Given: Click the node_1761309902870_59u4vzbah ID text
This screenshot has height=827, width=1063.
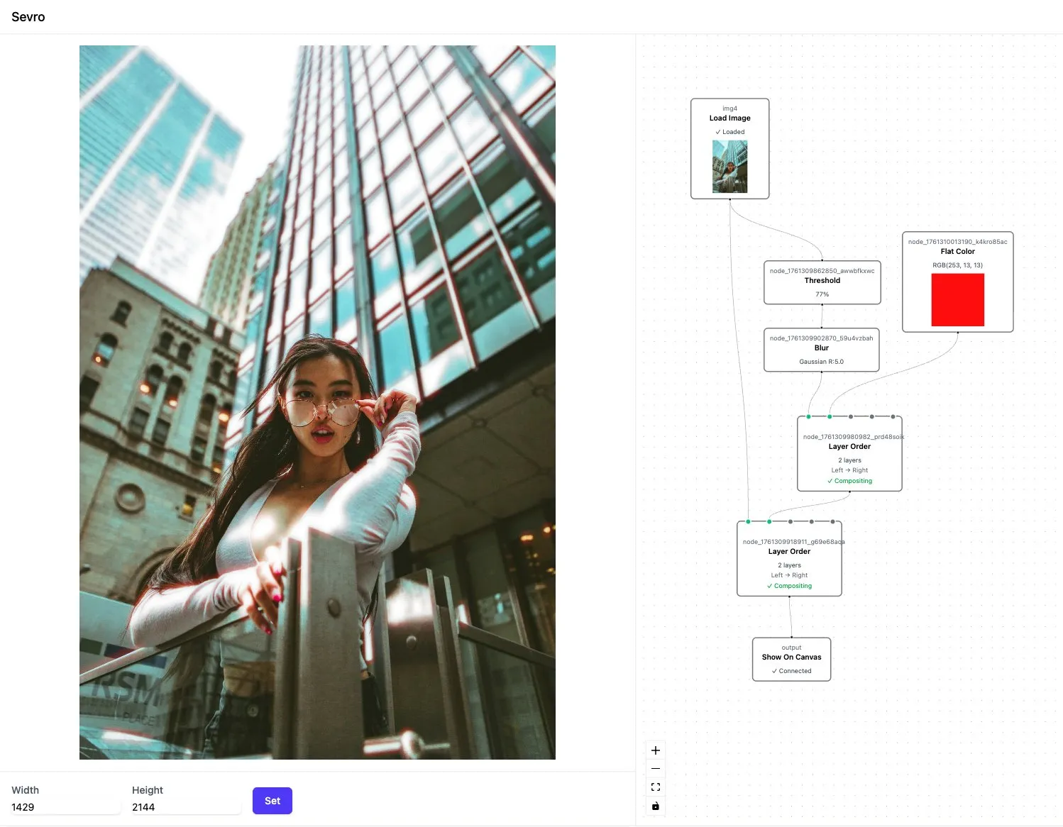Looking at the screenshot, I should 821,338.
